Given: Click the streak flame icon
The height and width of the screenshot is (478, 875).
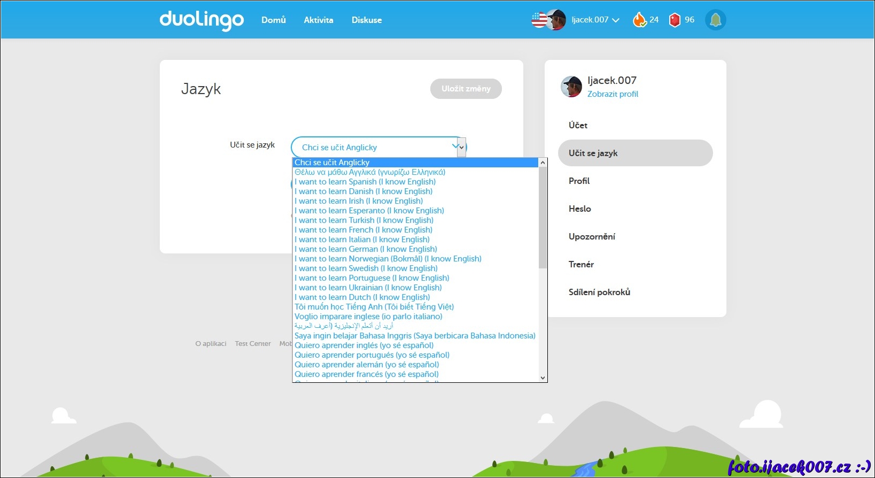Looking at the screenshot, I should 639,20.
